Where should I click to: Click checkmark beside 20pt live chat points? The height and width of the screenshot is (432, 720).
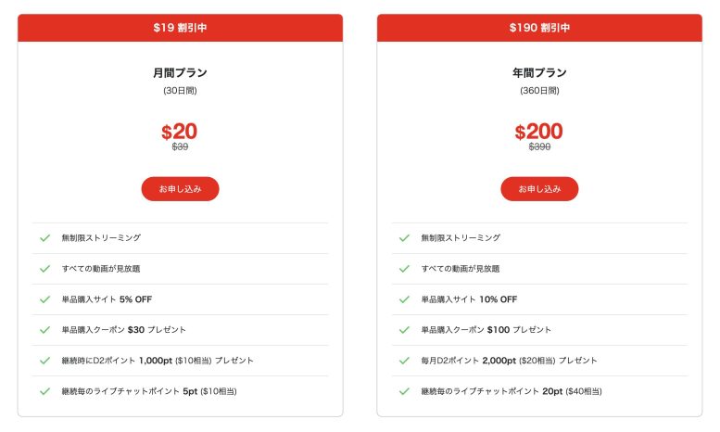point(404,391)
